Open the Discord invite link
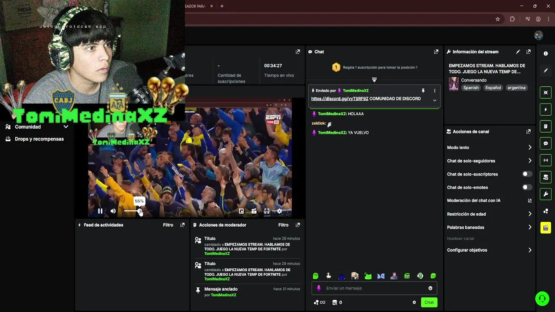Screen dimensions: 555x312 point(340,99)
